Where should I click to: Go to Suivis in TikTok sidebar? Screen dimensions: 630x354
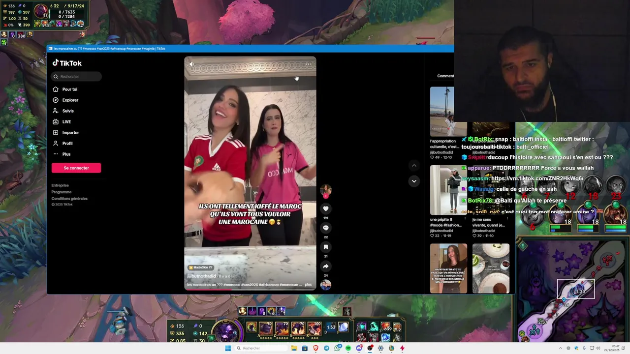[68, 111]
